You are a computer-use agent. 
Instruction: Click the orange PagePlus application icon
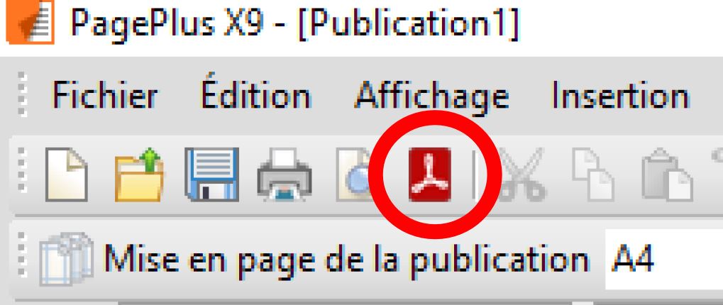(x=30, y=22)
